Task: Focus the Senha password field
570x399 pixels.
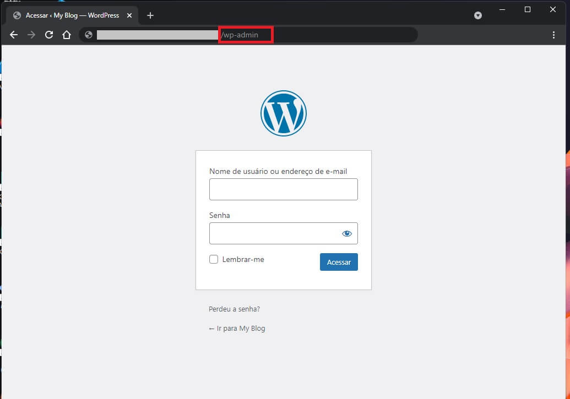Action: click(x=284, y=233)
